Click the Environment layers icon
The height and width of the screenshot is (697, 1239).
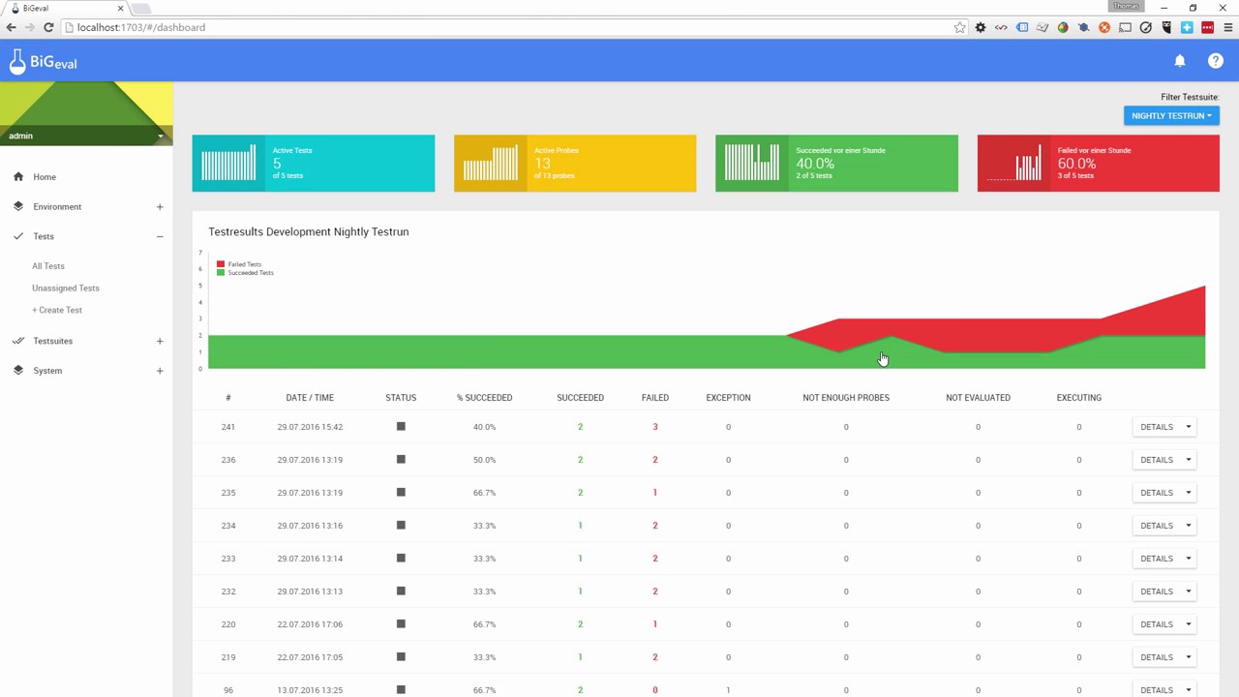tap(18, 206)
